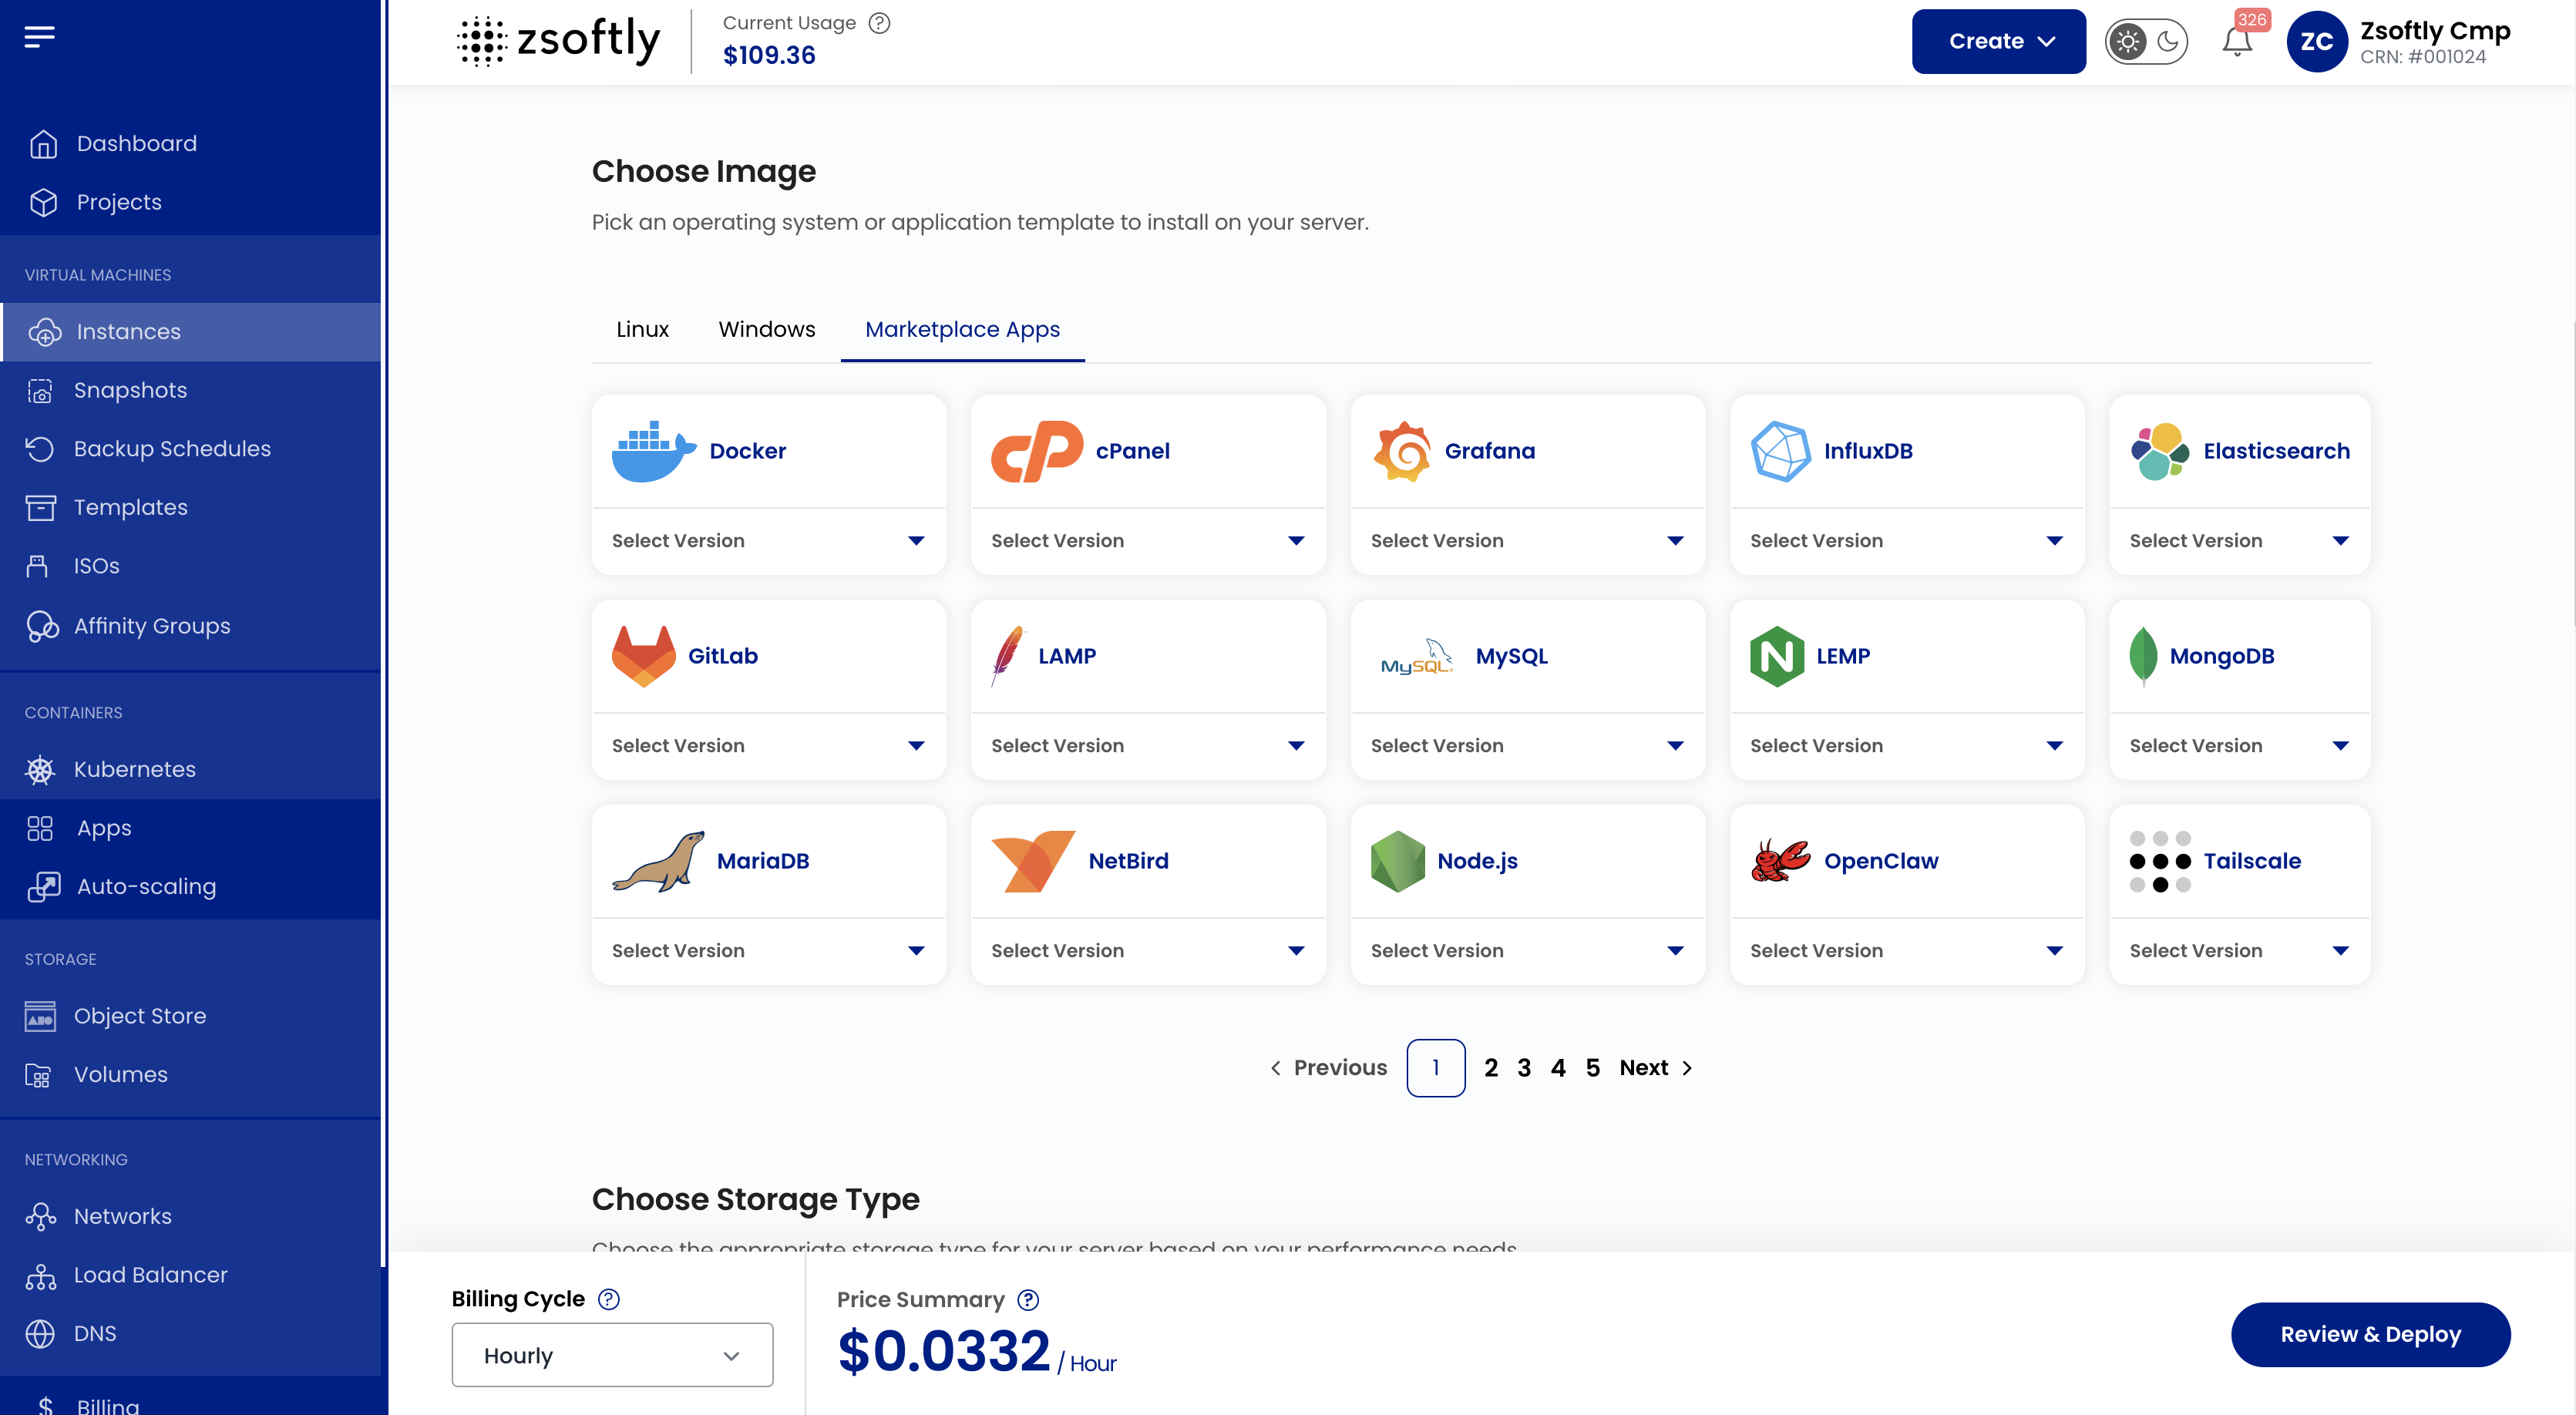Click the LAMP feather icon

click(1008, 656)
